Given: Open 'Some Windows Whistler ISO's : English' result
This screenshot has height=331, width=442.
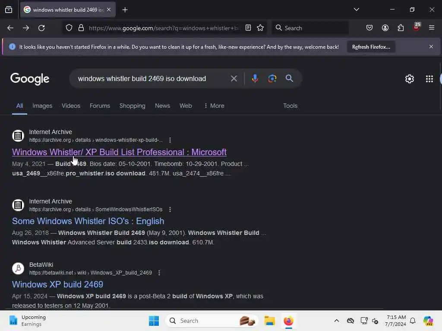Looking at the screenshot, I should [88, 221].
